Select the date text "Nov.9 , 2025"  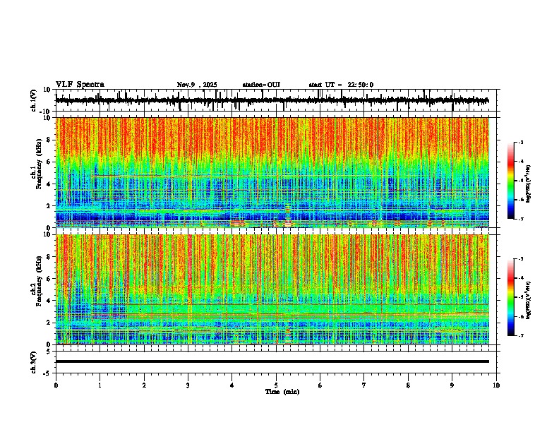(x=197, y=85)
